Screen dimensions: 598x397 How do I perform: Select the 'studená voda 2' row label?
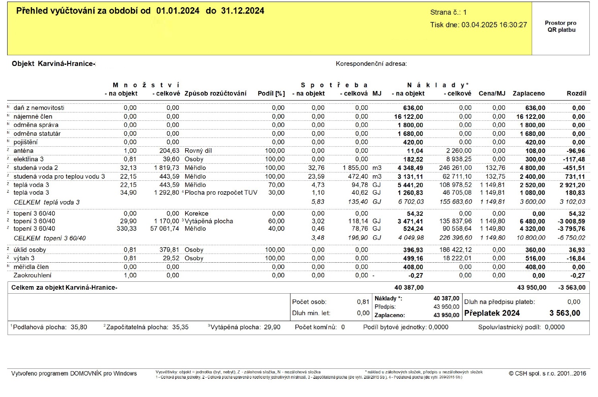click(35, 168)
